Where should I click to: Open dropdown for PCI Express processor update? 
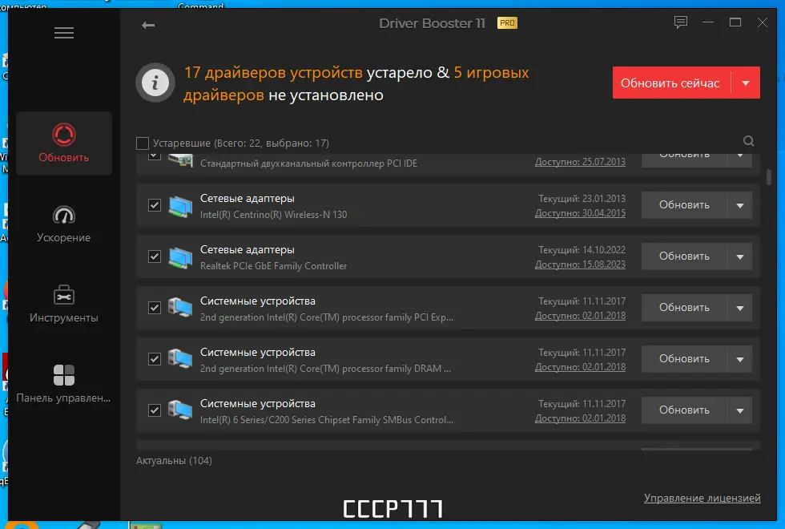(x=740, y=308)
